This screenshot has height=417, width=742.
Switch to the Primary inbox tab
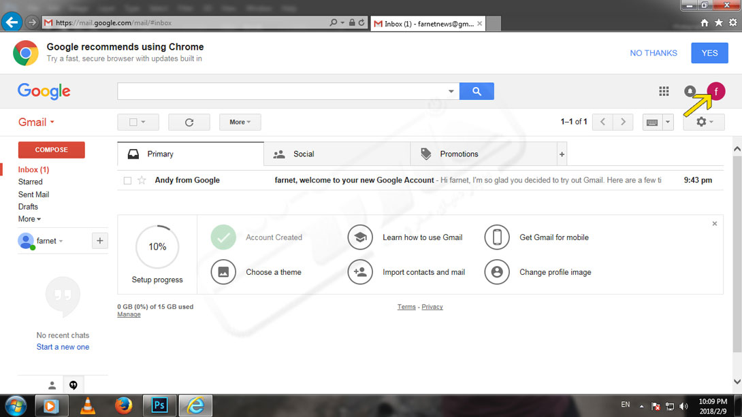point(190,154)
